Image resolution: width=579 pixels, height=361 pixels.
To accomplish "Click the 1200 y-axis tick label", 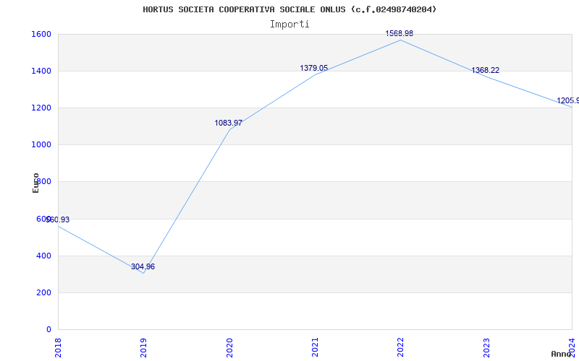I will pos(42,108).
